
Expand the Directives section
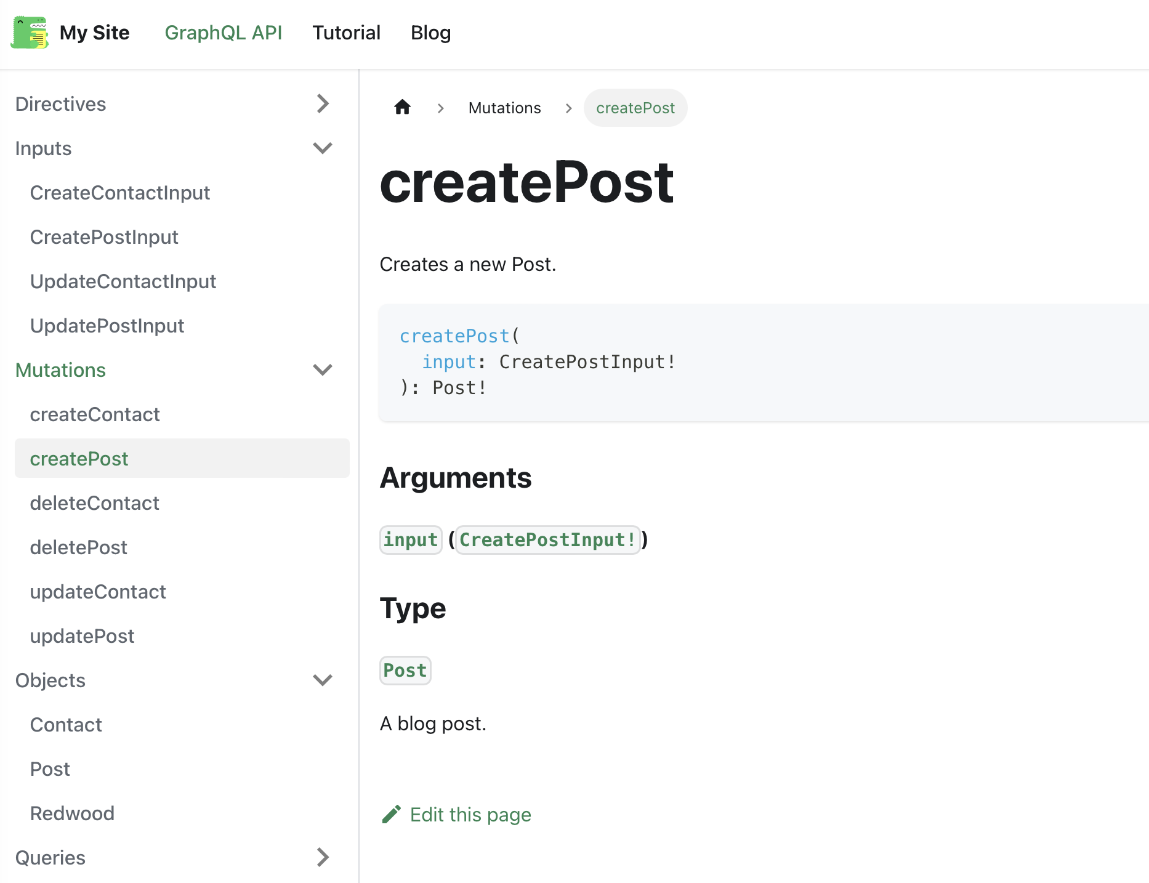[x=323, y=103]
